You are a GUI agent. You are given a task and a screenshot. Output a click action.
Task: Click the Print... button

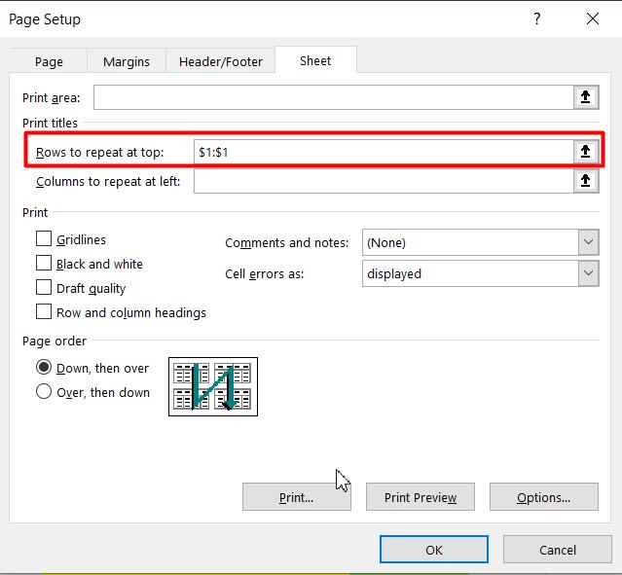pyautogui.click(x=297, y=497)
